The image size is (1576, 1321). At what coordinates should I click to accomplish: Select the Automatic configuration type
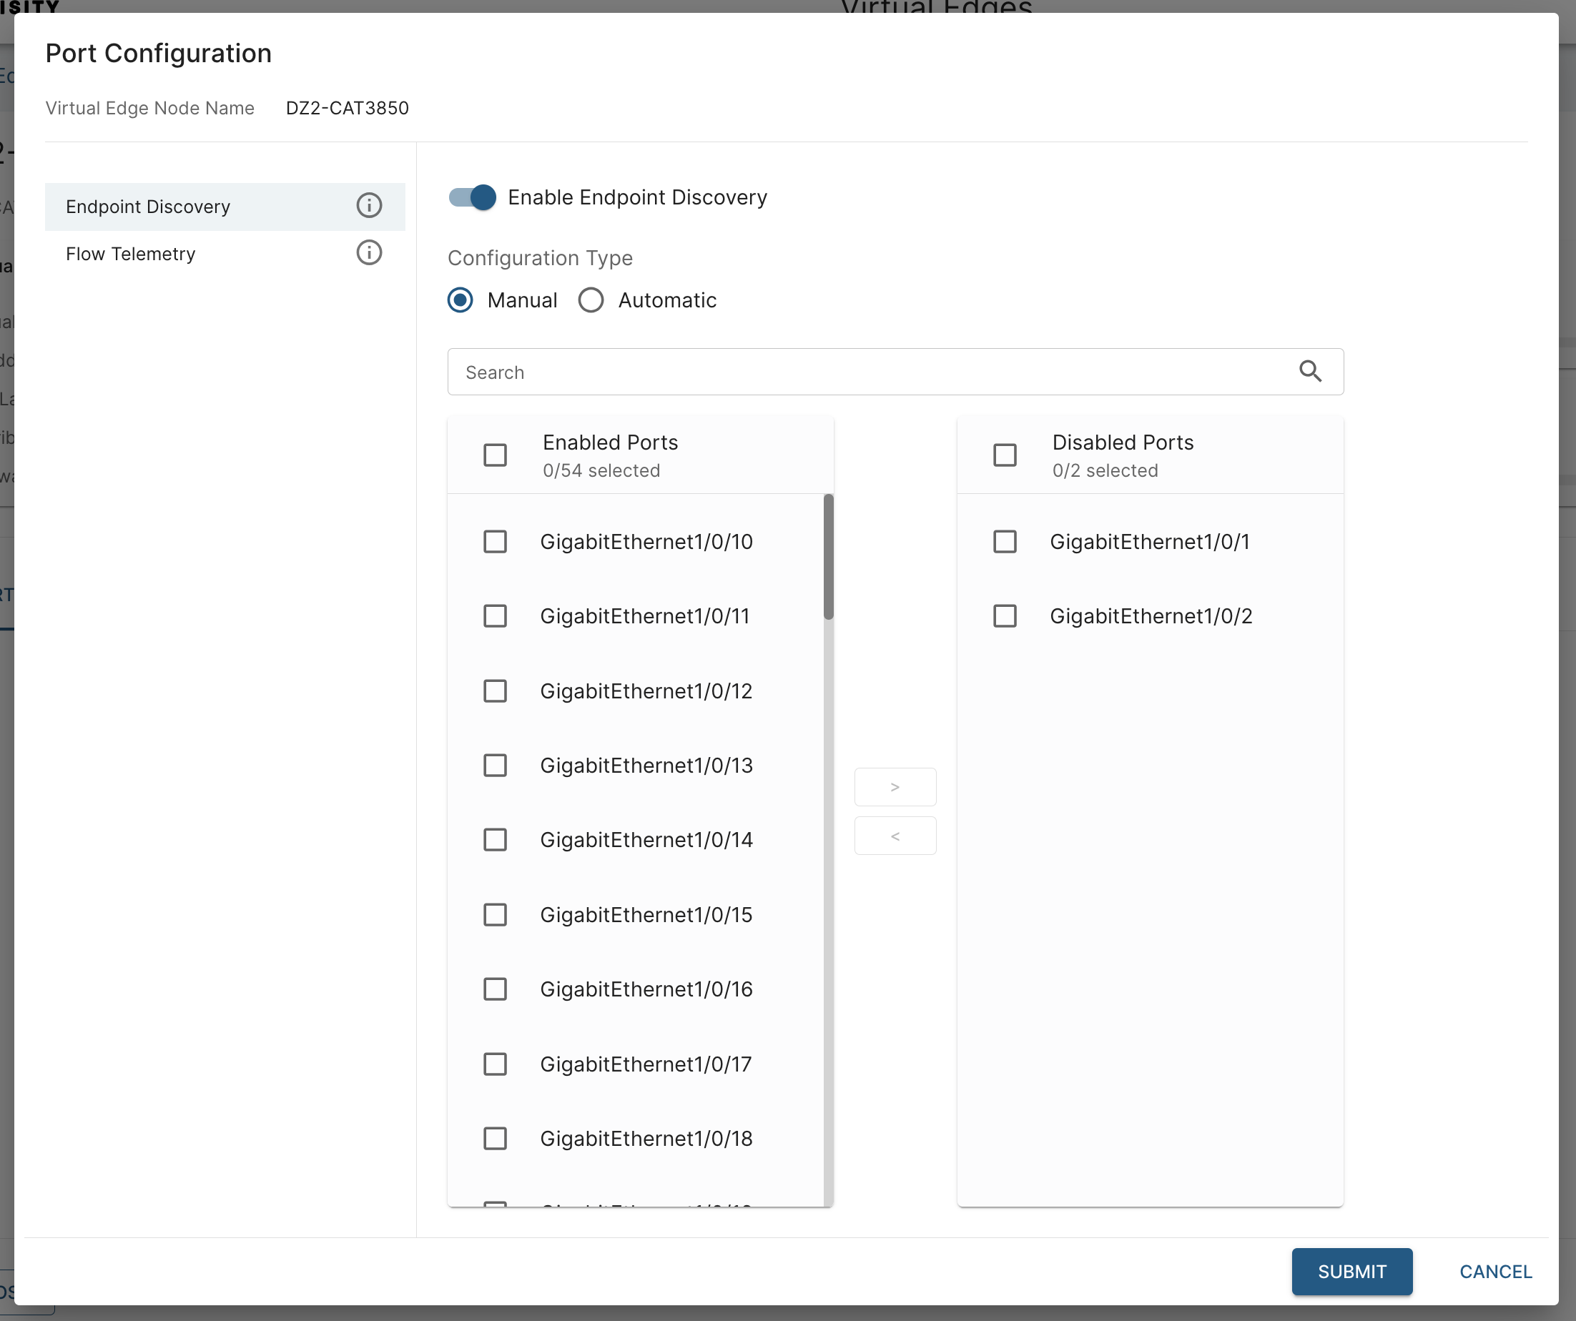click(x=591, y=300)
